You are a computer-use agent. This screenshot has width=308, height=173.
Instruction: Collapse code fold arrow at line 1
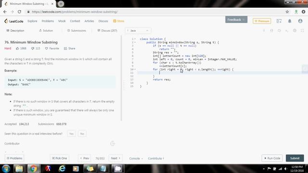coord(135,39)
